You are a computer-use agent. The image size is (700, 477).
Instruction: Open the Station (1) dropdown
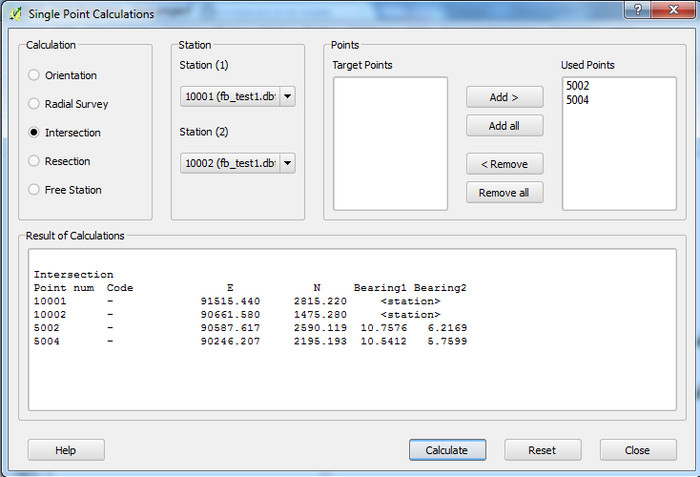tap(287, 96)
